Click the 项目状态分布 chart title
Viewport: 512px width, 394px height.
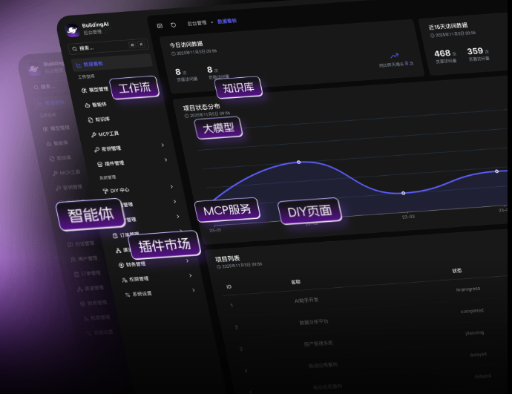point(201,107)
